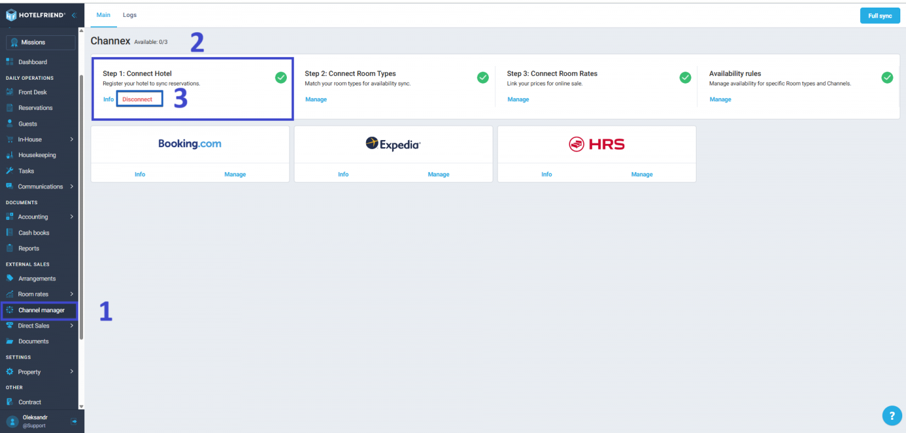Expand the Property submenu arrow
The height and width of the screenshot is (433, 906).
tap(71, 371)
